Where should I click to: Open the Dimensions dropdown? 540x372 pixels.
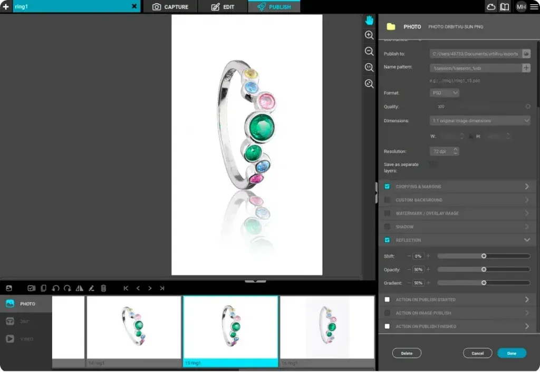pyautogui.click(x=479, y=120)
